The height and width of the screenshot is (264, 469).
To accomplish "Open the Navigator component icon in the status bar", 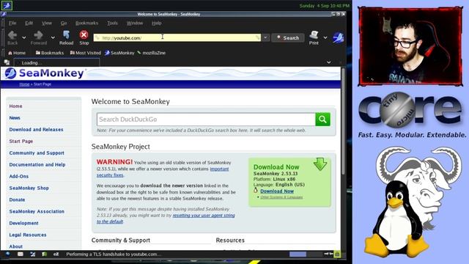I will click(8, 254).
